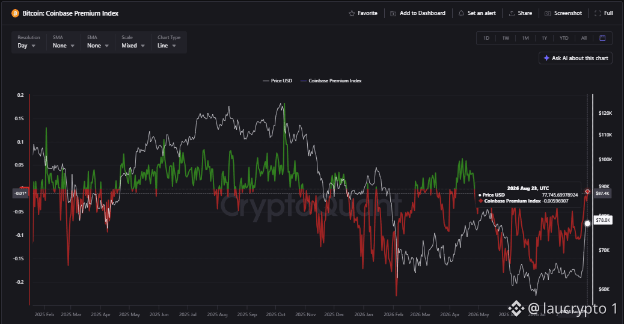
Task: Click the 2025 Feb x-axis label
Action: pyautogui.click(x=44, y=314)
